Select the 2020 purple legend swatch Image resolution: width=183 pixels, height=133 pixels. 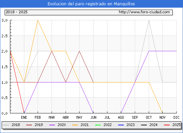pyautogui.click(x=52, y=125)
